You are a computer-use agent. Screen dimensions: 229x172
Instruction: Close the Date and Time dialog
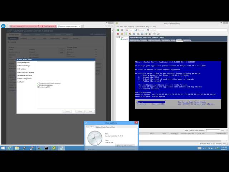pos(136,123)
